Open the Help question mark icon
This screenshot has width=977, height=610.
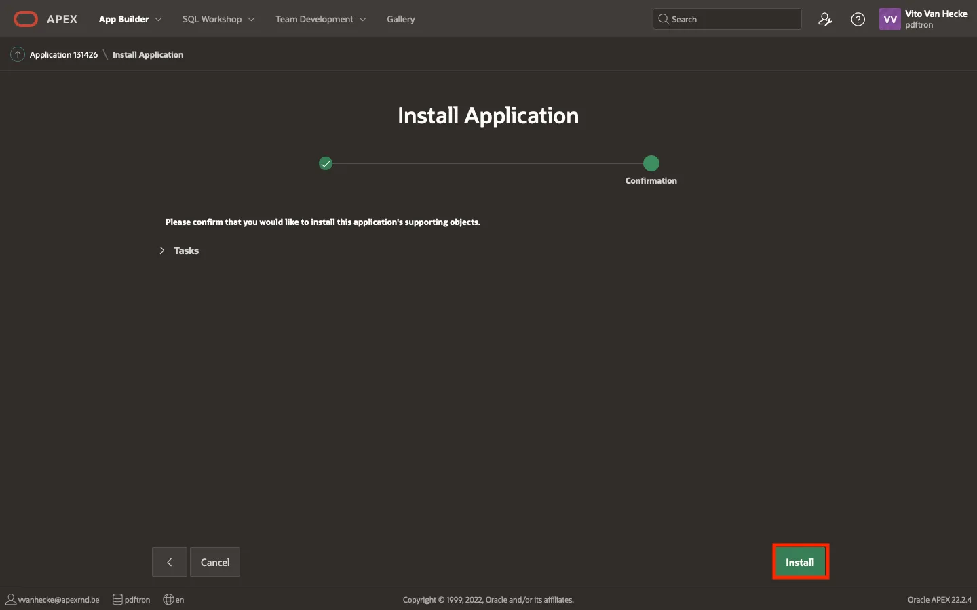tap(858, 20)
